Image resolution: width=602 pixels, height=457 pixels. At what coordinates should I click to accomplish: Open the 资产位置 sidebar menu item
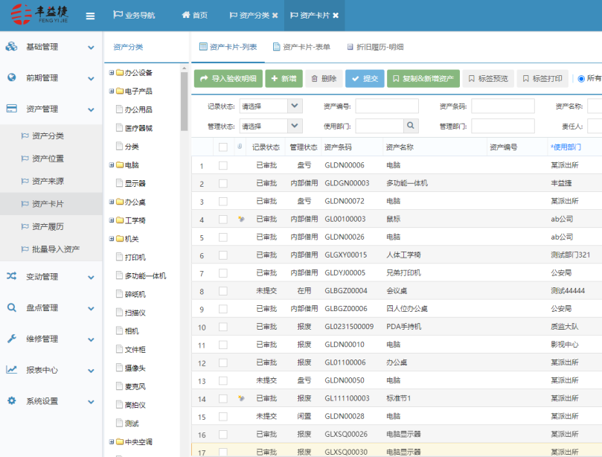(x=51, y=159)
